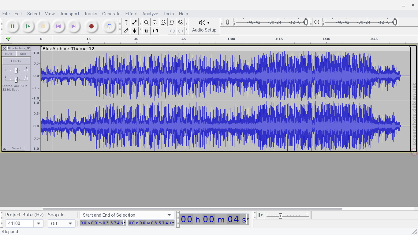418x235 pixels.
Task: Open track Effects button
Action: [x=16, y=61]
